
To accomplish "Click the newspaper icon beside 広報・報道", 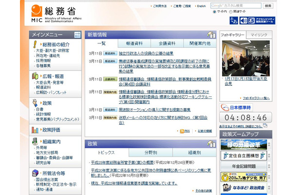I will [x=35, y=76].
